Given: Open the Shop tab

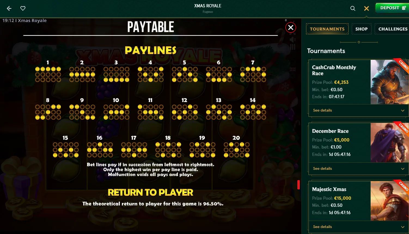Looking at the screenshot, I should click(361, 29).
